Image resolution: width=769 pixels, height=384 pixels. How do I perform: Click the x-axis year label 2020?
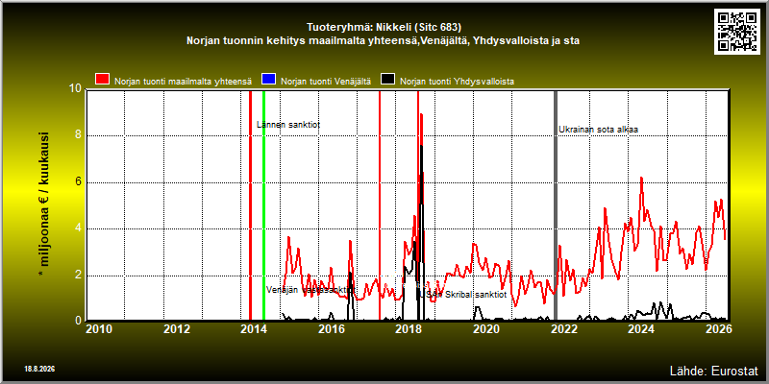point(485,328)
